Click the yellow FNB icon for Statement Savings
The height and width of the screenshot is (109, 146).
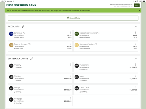click(x=77, y=45)
